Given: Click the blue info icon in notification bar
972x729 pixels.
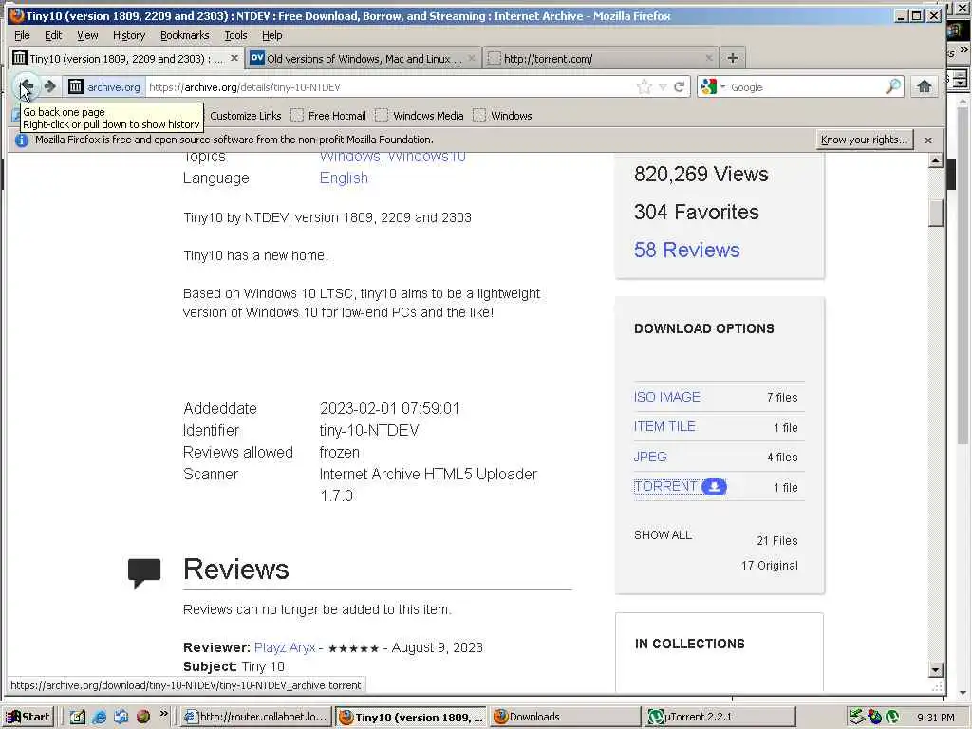Looking at the screenshot, I should (22, 140).
